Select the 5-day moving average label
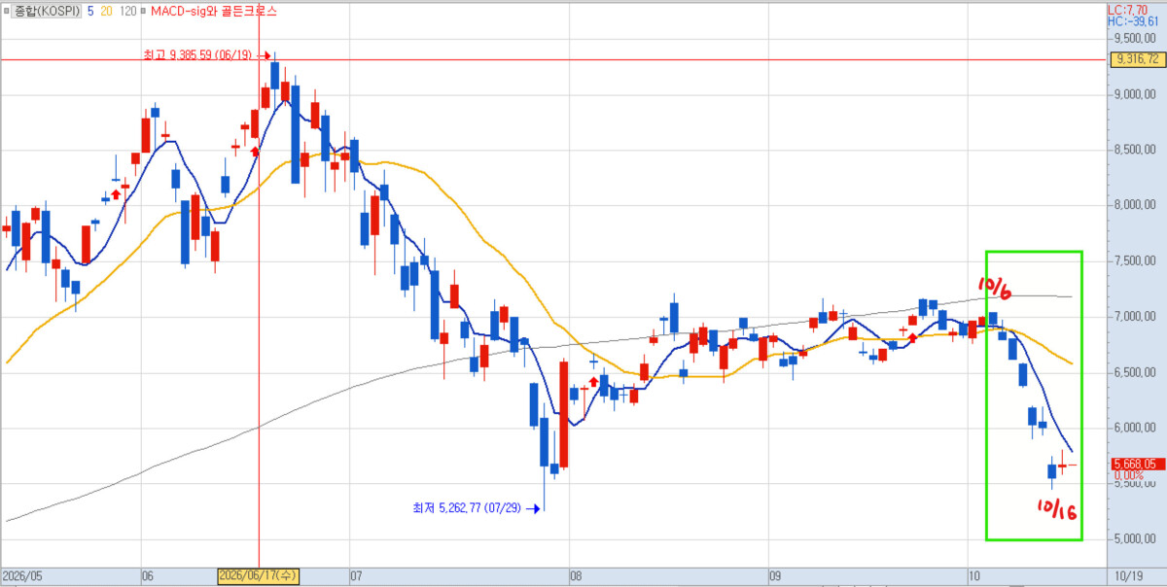This screenshot has height=587, width=1167. [91, 12]
